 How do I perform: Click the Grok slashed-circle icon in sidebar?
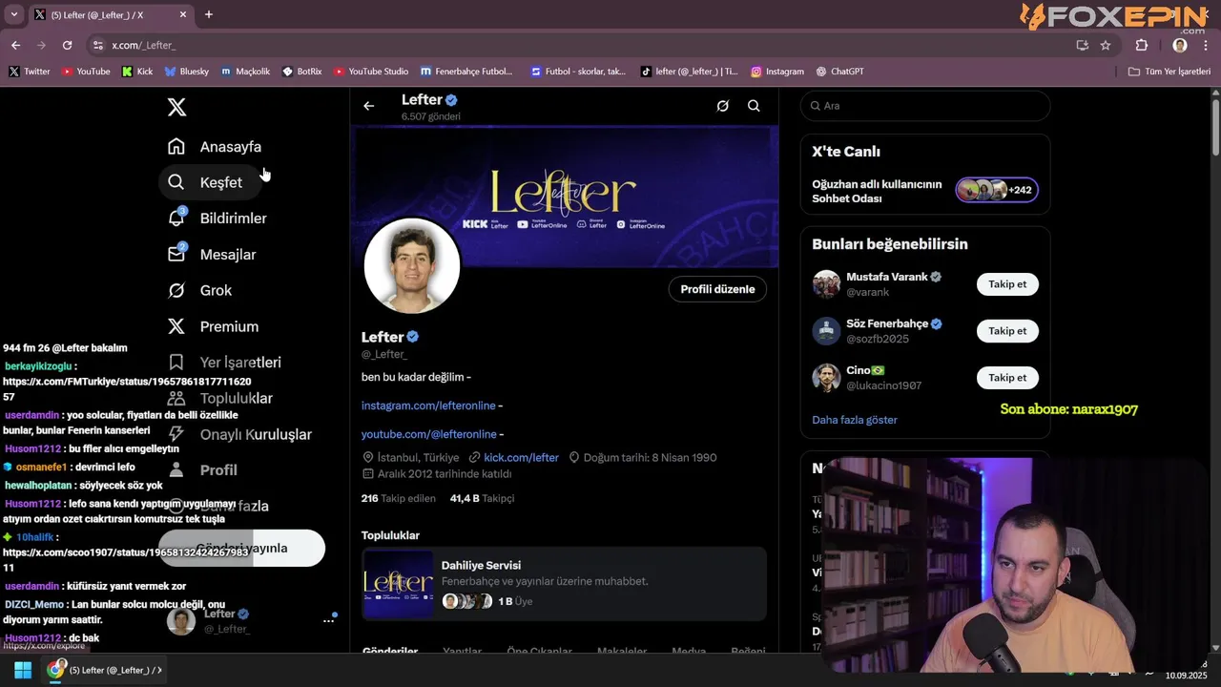[x=176, y=290]
